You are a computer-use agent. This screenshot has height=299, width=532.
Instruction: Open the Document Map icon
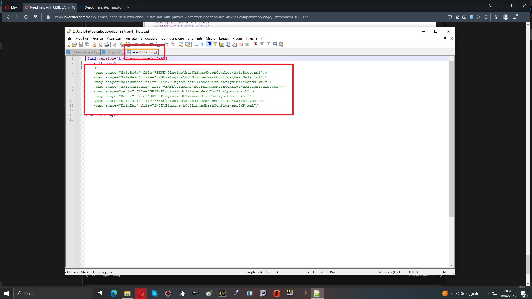coord(222,44)
